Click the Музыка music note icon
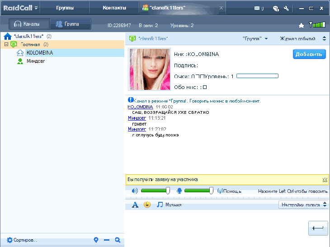The image size is (330, 247). point(160,205)
